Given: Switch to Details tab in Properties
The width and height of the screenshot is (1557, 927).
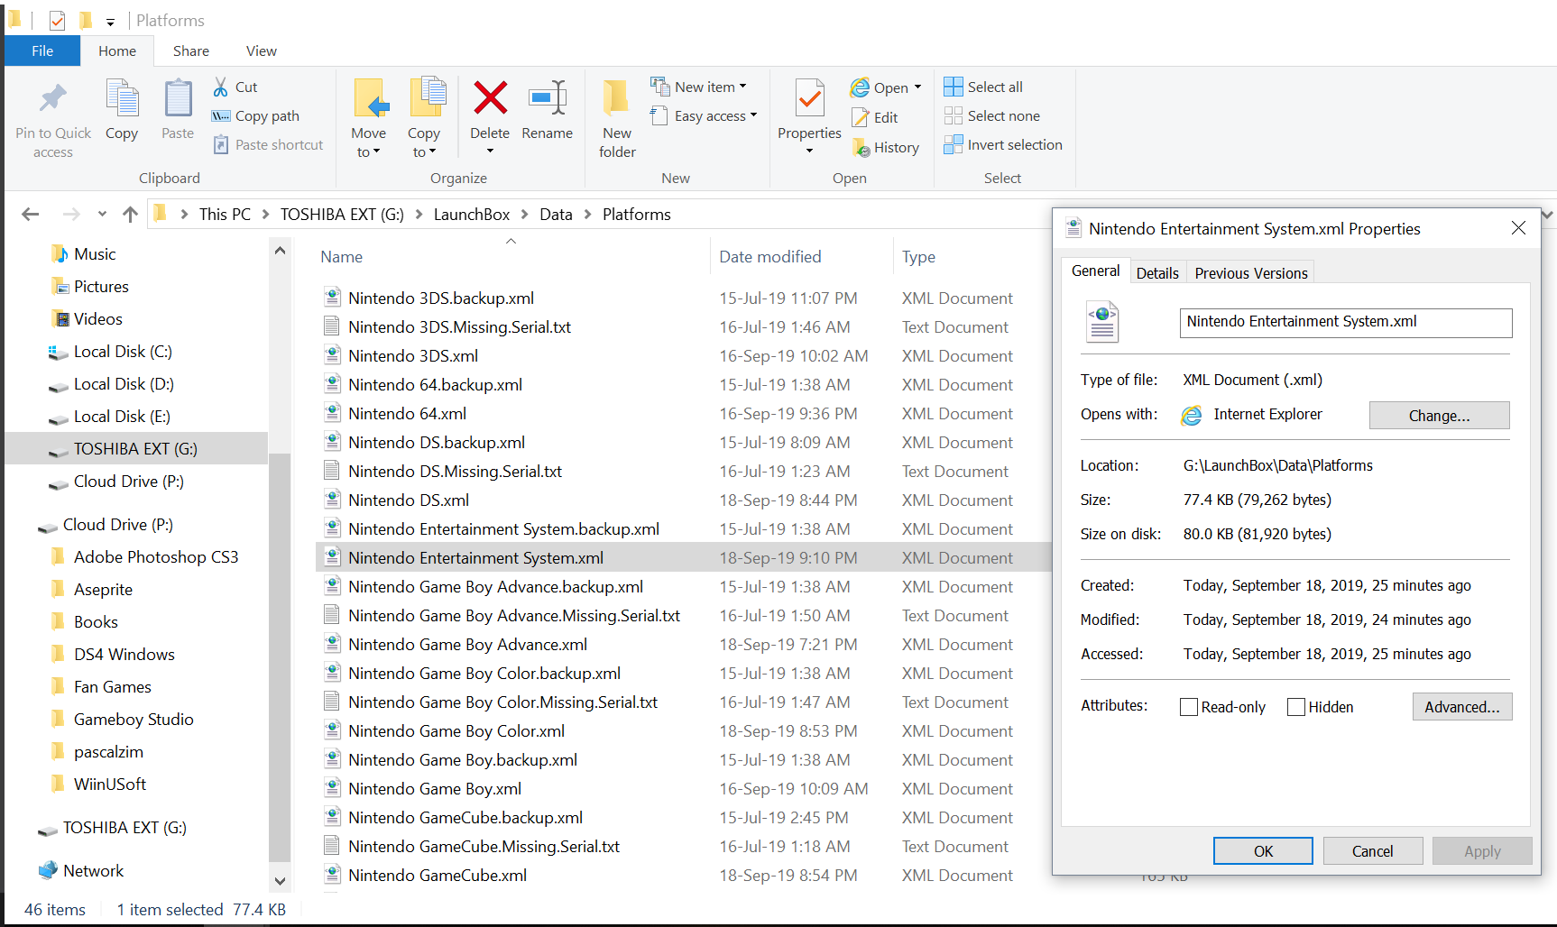Looking at the screenshot, I should pos(1157,273).
